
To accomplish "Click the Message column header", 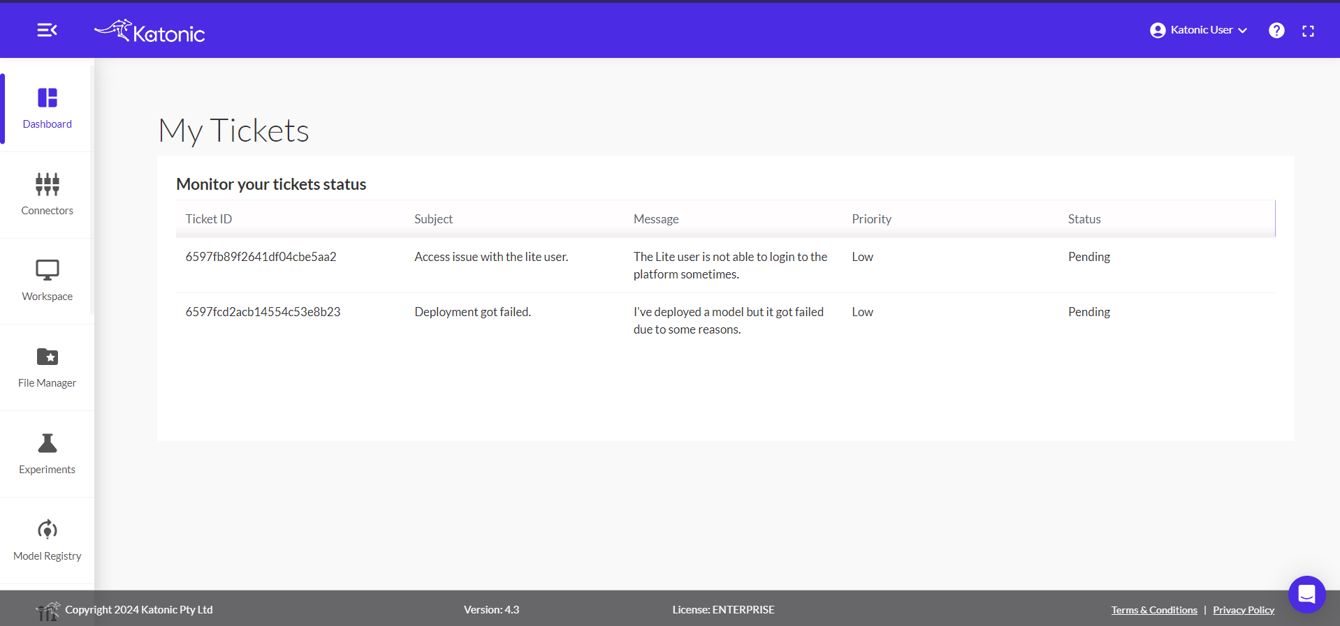I will point(656,219).
